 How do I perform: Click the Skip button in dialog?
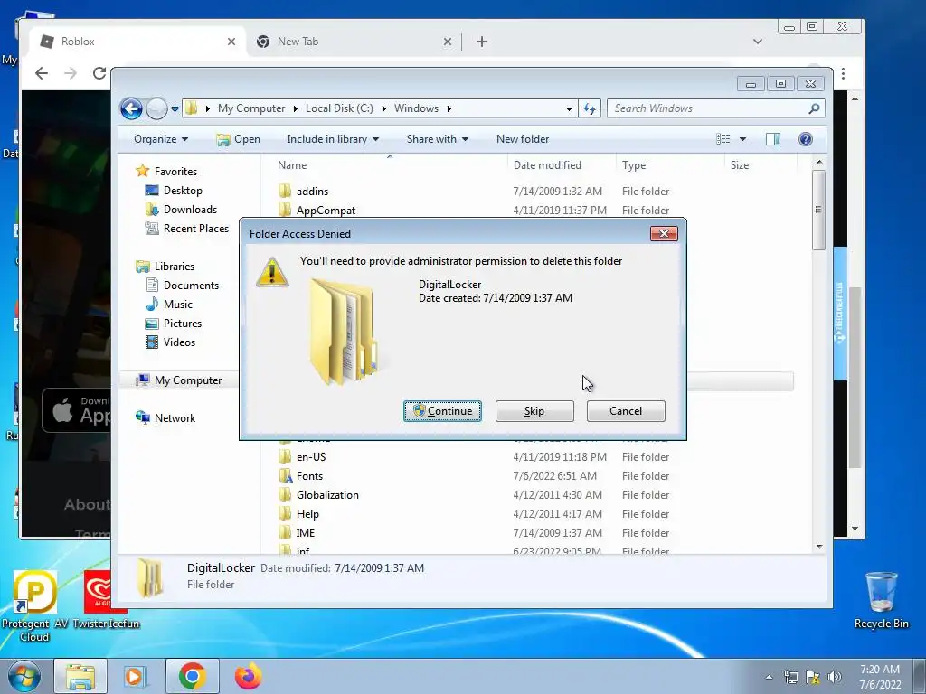pyautogui.click(x=534, y=411)
